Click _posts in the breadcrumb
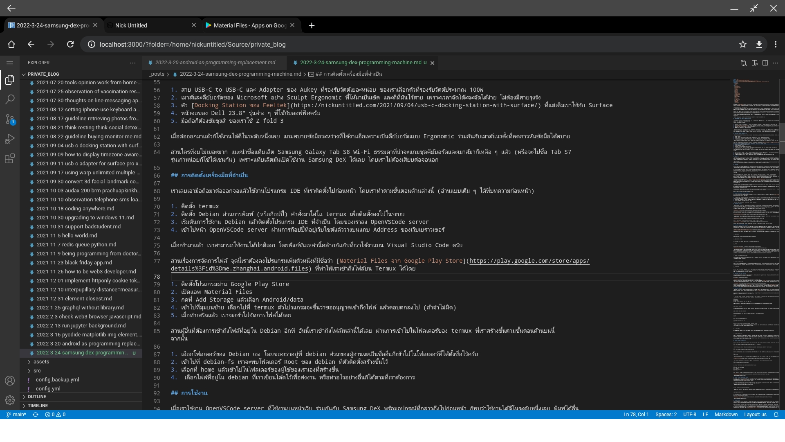Viewport: 785px width, 442px height. [x=157, y=74]
